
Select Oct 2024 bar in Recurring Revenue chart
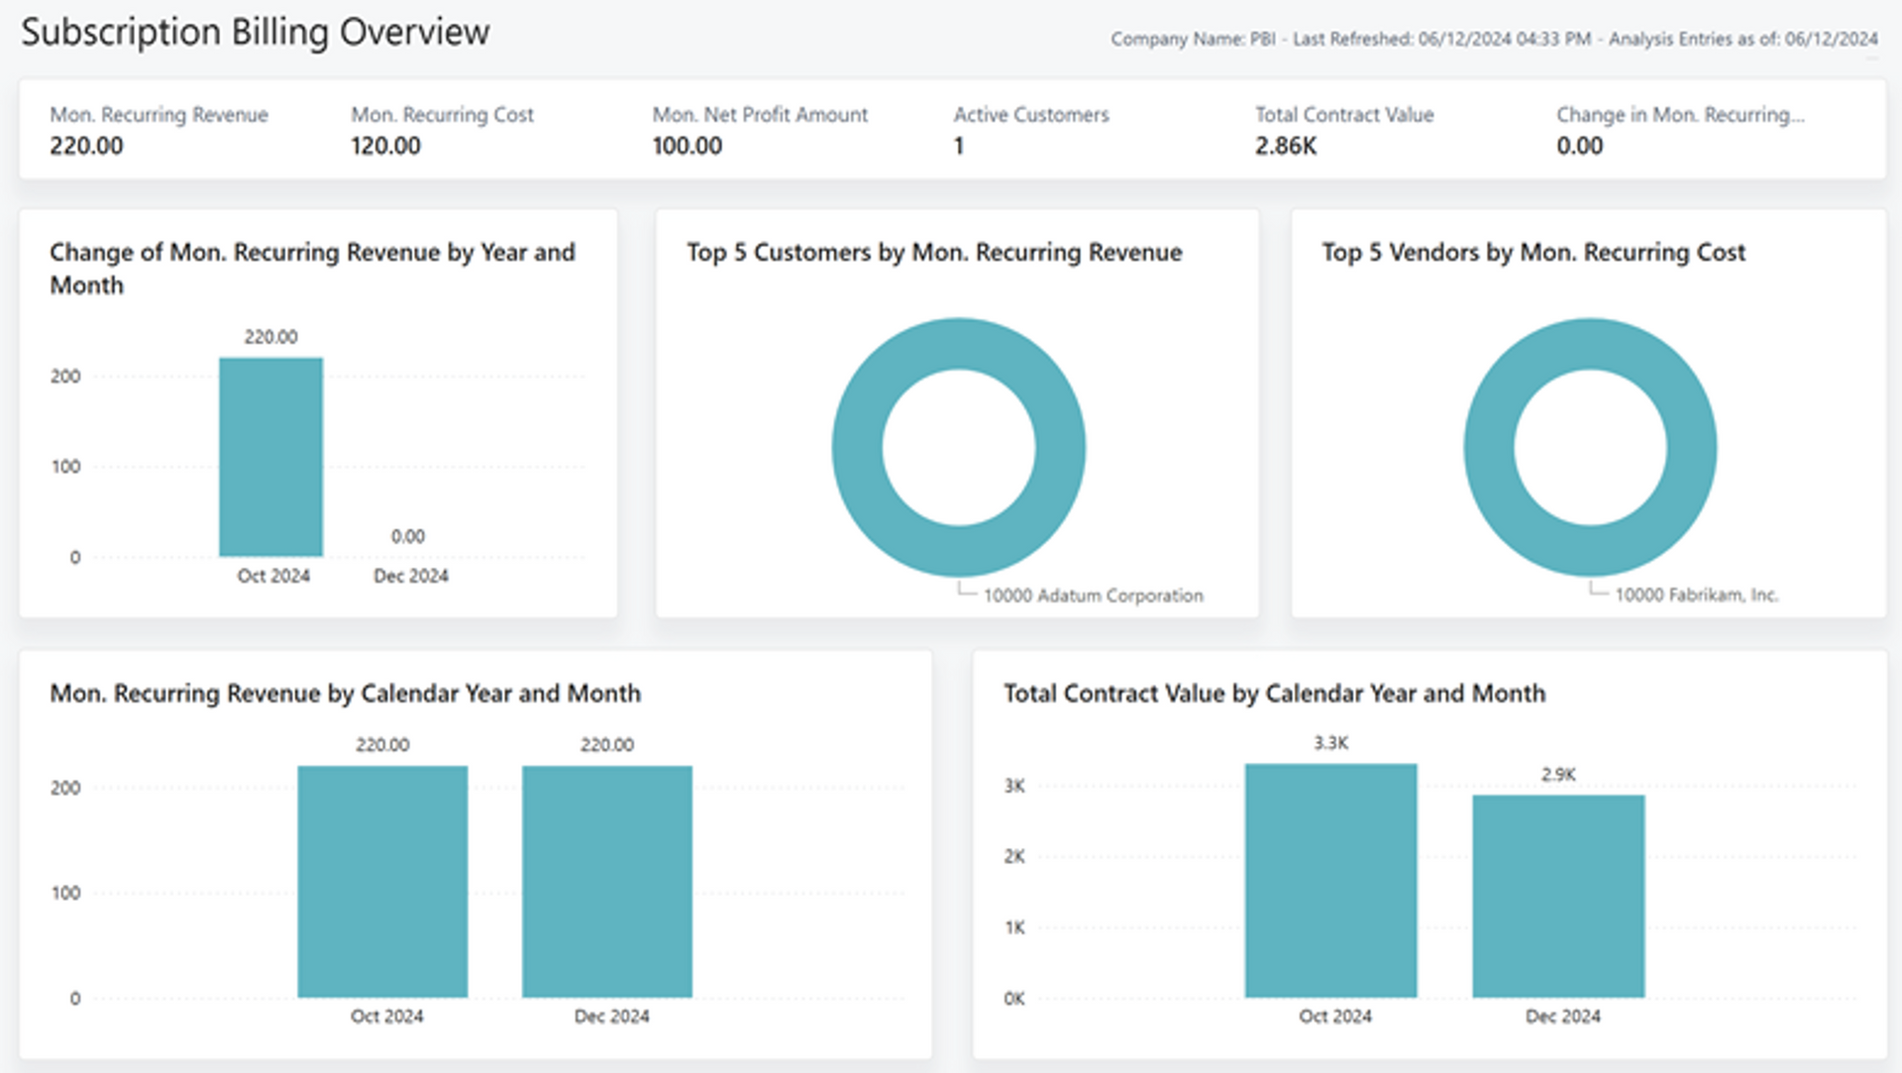tap(382, 881)
